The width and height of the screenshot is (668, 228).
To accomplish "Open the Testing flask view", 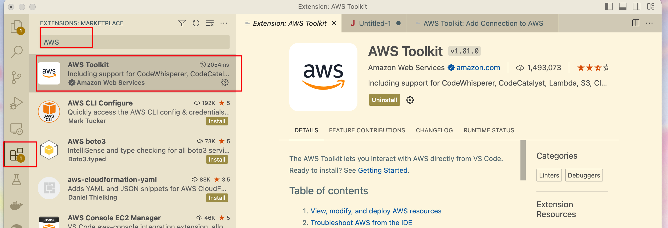I will [x=17, y=180].
